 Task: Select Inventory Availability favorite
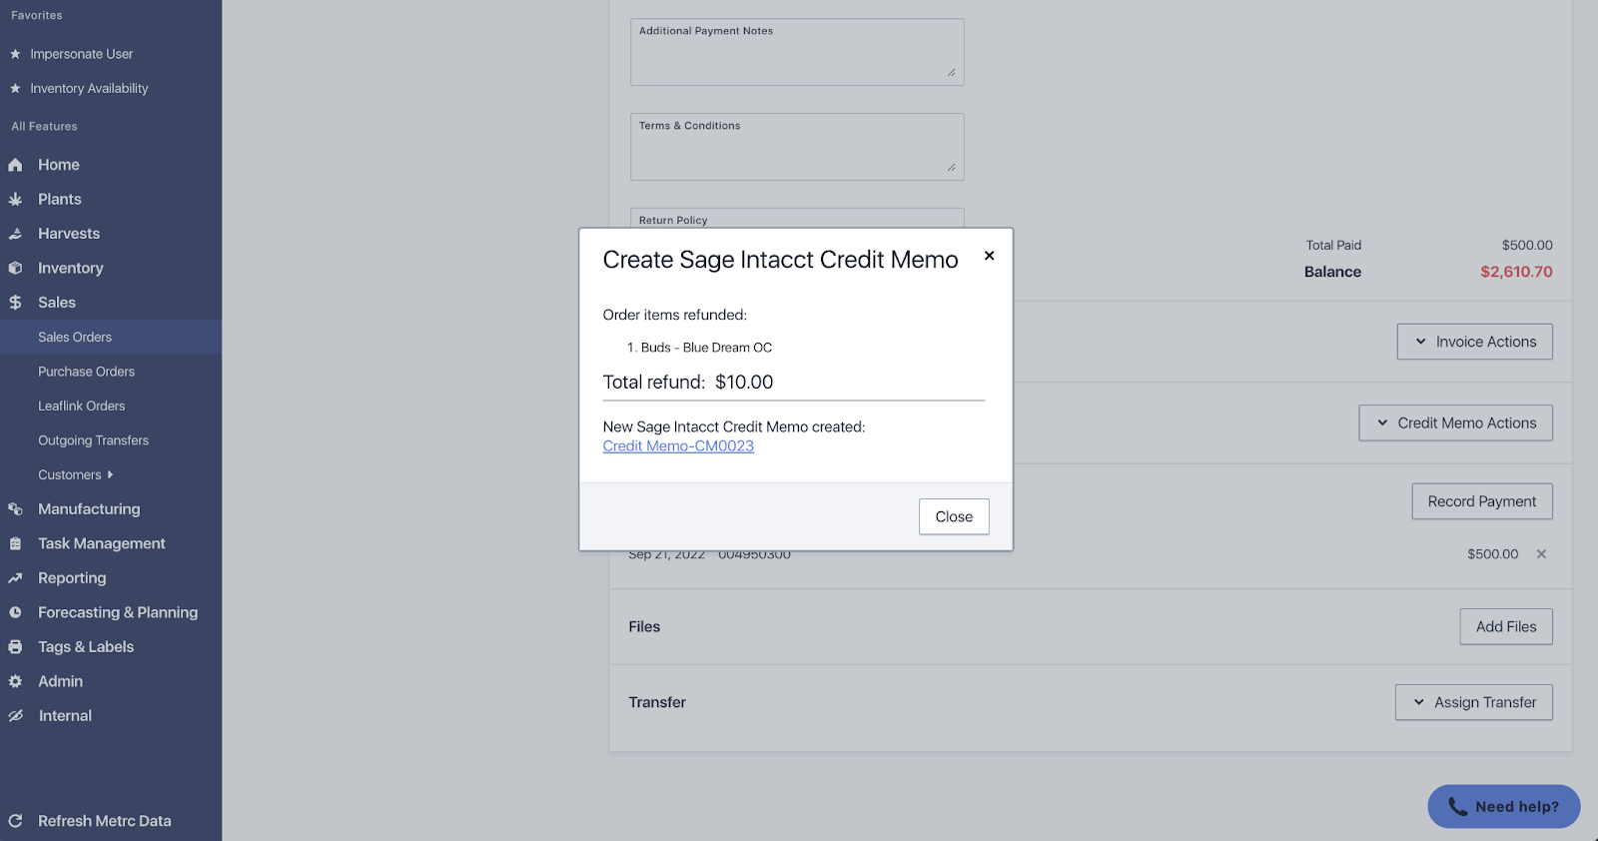click(x=89, y=88)
